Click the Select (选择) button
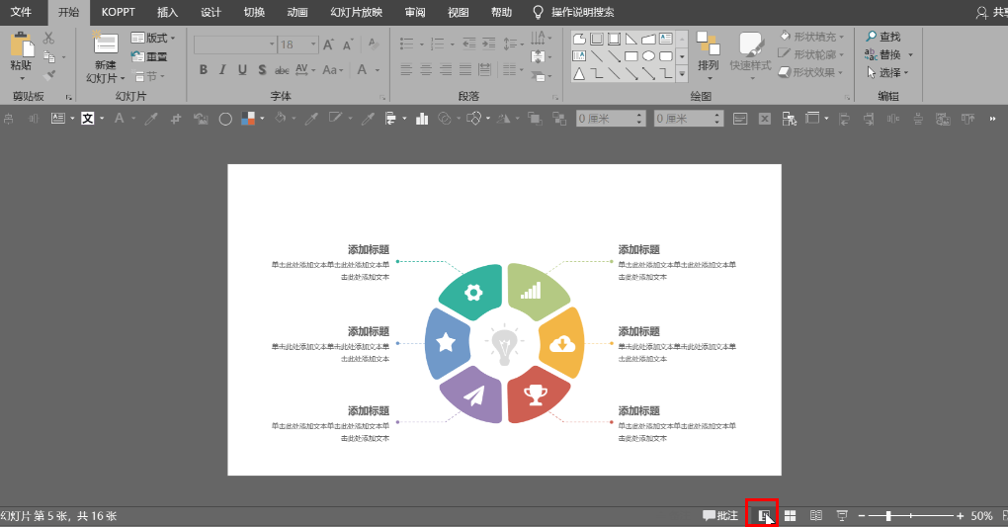The width and height of the screenshot is (1008, 527). (x=887, y=73)
